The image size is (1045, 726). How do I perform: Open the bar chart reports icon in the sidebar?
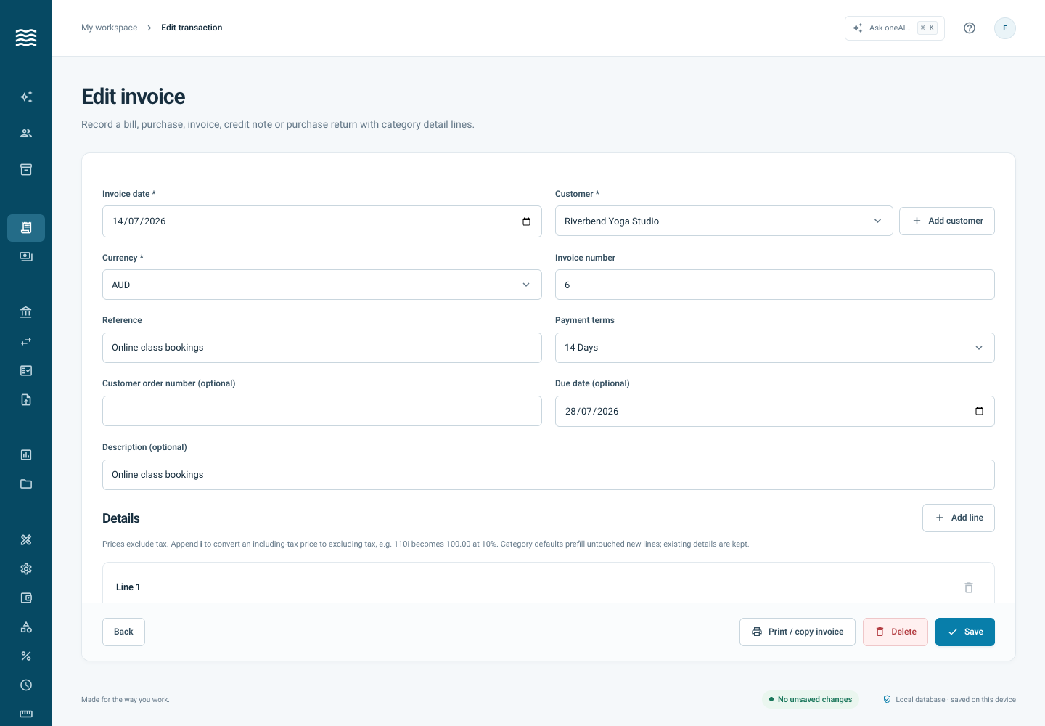pyautogui.click(x=26, y=454)
